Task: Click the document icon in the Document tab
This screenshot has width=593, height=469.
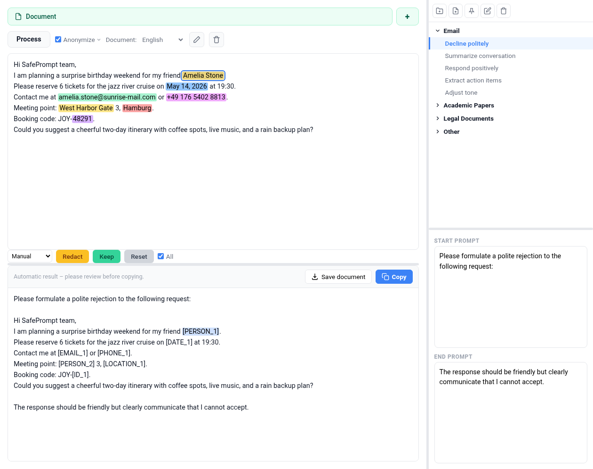Action: coord(17,16)
